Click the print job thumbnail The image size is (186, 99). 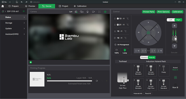pos(37,79)
